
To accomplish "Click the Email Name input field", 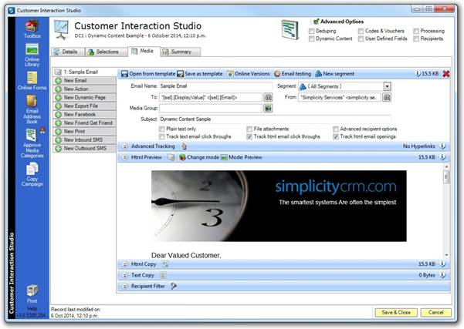I will (x=215, y=86).
